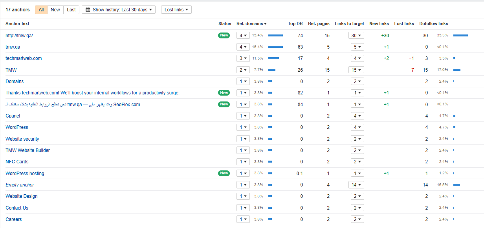Open the Lost links dropdown
Screen dimensions: 484x228
pos(176,10)
